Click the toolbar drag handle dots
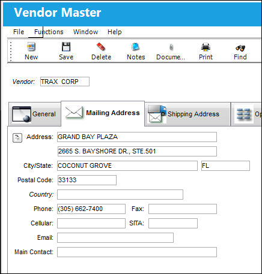The image size is (262, 274). [x=11, y=52]
